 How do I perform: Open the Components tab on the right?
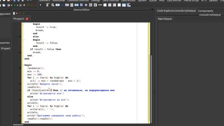205,11
